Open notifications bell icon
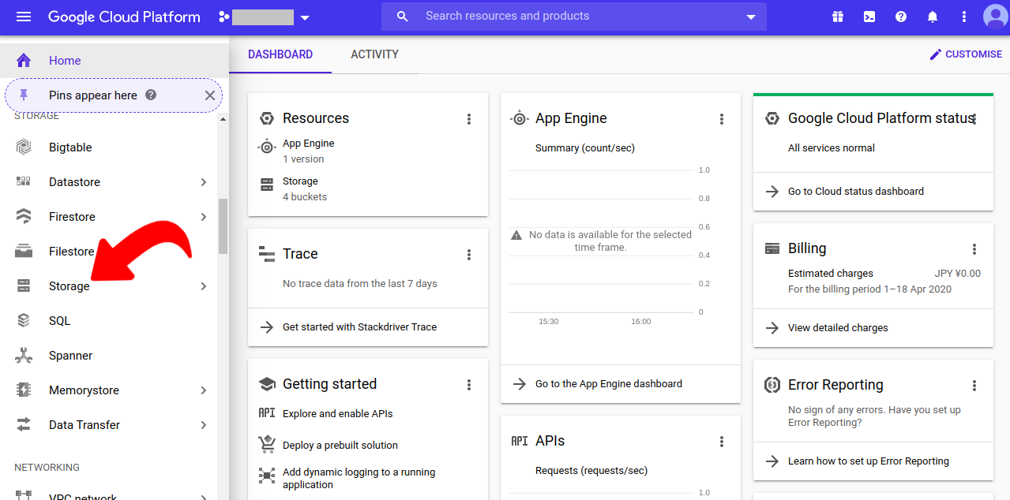Screen dimensions: 1010x500 [933, 17]
